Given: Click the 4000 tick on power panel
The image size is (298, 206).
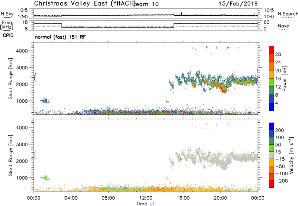Looking at the screenshot, I should [22, 51].
